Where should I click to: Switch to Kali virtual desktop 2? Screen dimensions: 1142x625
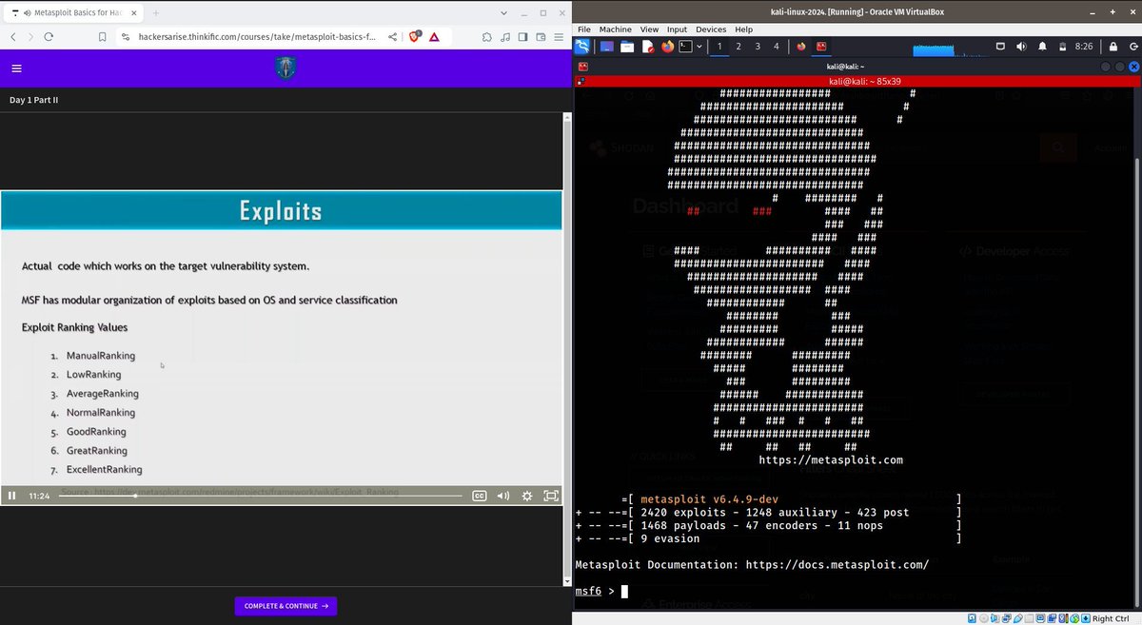[738, 46]
